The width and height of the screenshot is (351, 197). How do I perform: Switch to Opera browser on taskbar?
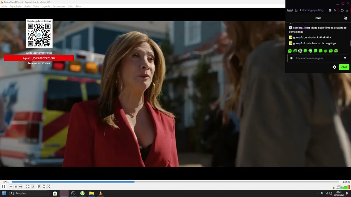tap(64, 193)
